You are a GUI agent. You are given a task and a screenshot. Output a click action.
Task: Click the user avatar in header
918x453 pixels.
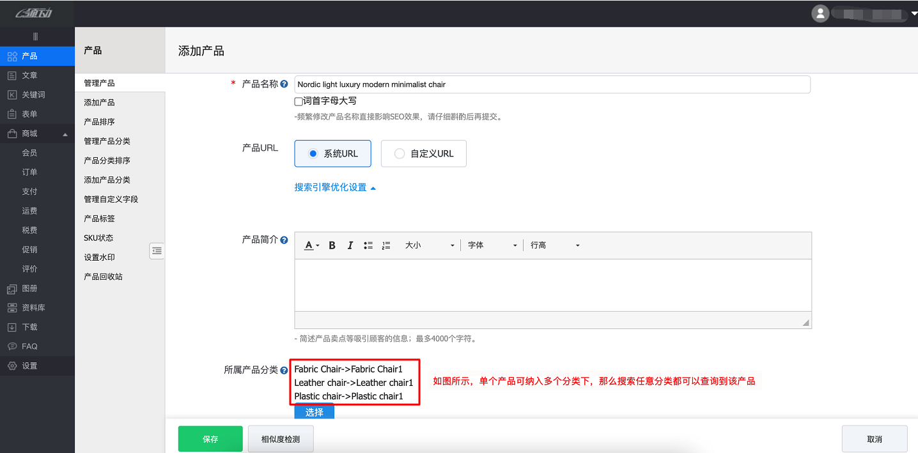pos(820,13)
